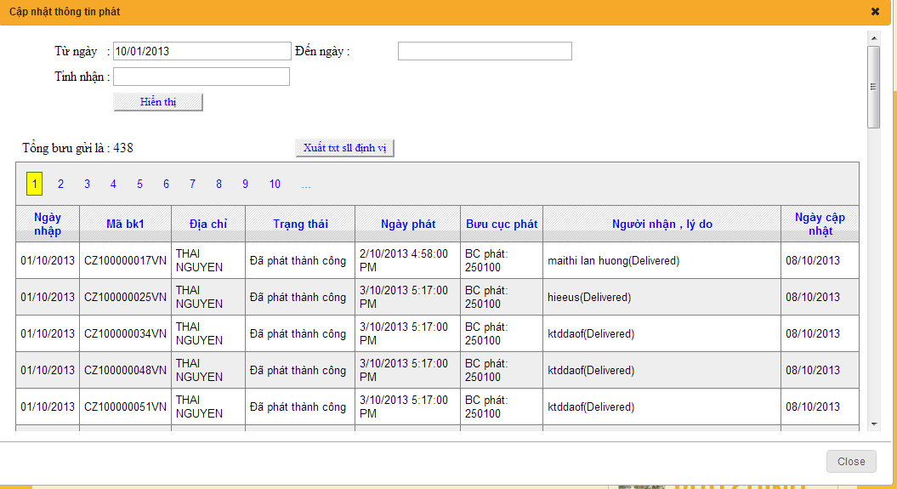Click 3/10/2013 5:17:00 PM in CZ100000025VN row
This screenshot has width=897, height=489.
tap(404, 297)
